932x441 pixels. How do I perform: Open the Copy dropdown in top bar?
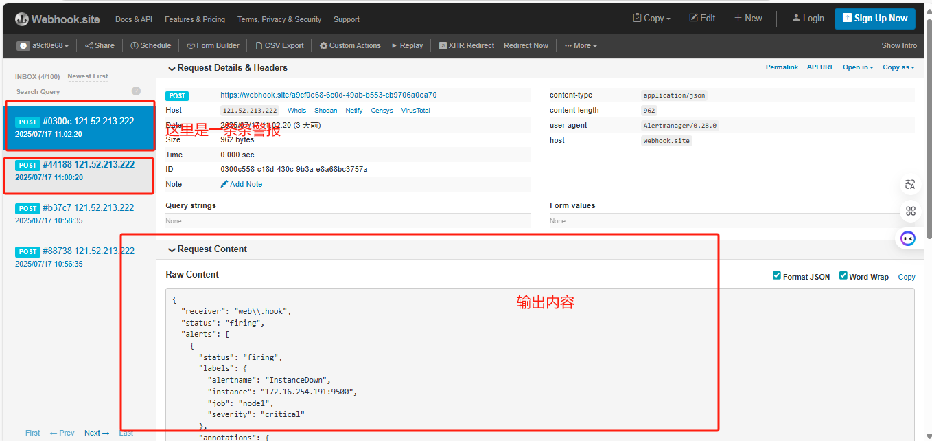point(651,19)
